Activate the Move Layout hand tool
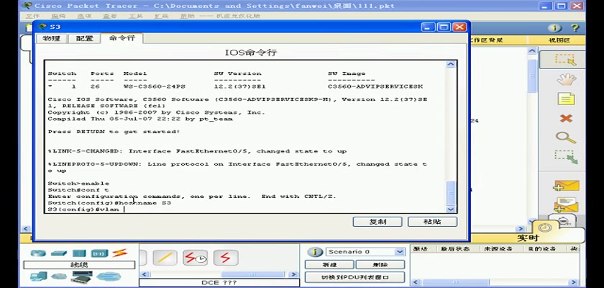The height and width of the screenshot is (288, 604). [x=566, y=79]
